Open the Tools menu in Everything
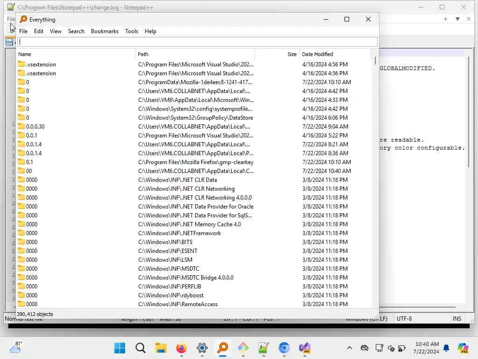Viewport: 478px width, 359px height. (x=131, y=31)
